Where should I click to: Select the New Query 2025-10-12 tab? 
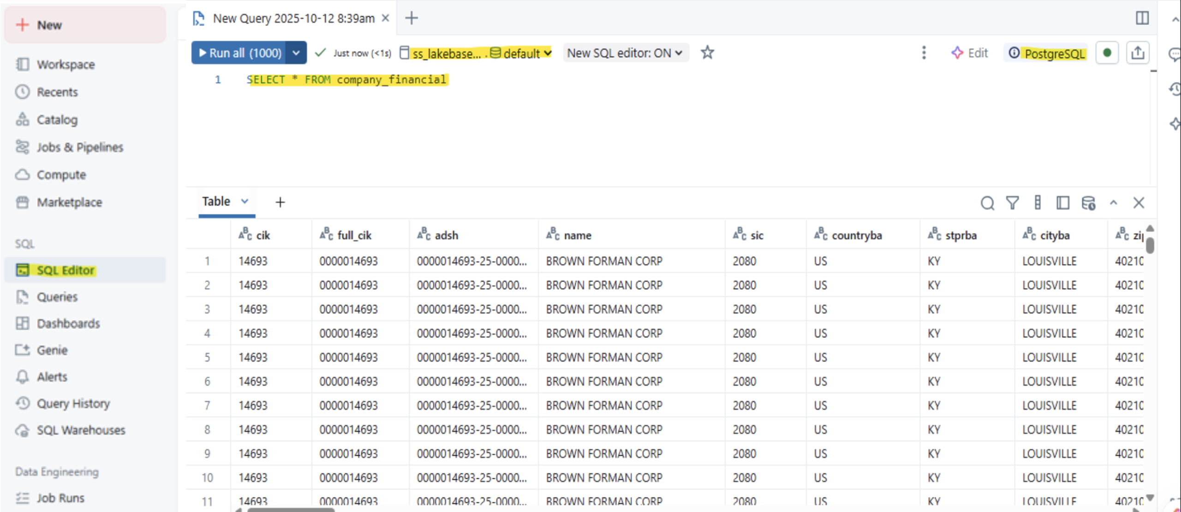click(293, 18)
